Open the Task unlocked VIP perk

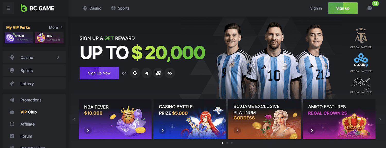tap(19, 38)
